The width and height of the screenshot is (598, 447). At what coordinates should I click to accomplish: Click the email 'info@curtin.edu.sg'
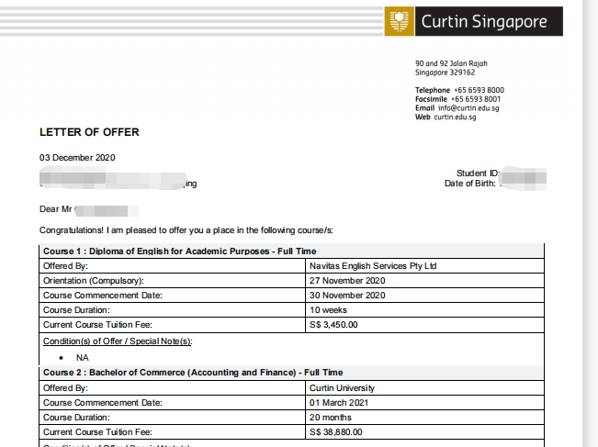pyautogui.click(x=468, y=108)
